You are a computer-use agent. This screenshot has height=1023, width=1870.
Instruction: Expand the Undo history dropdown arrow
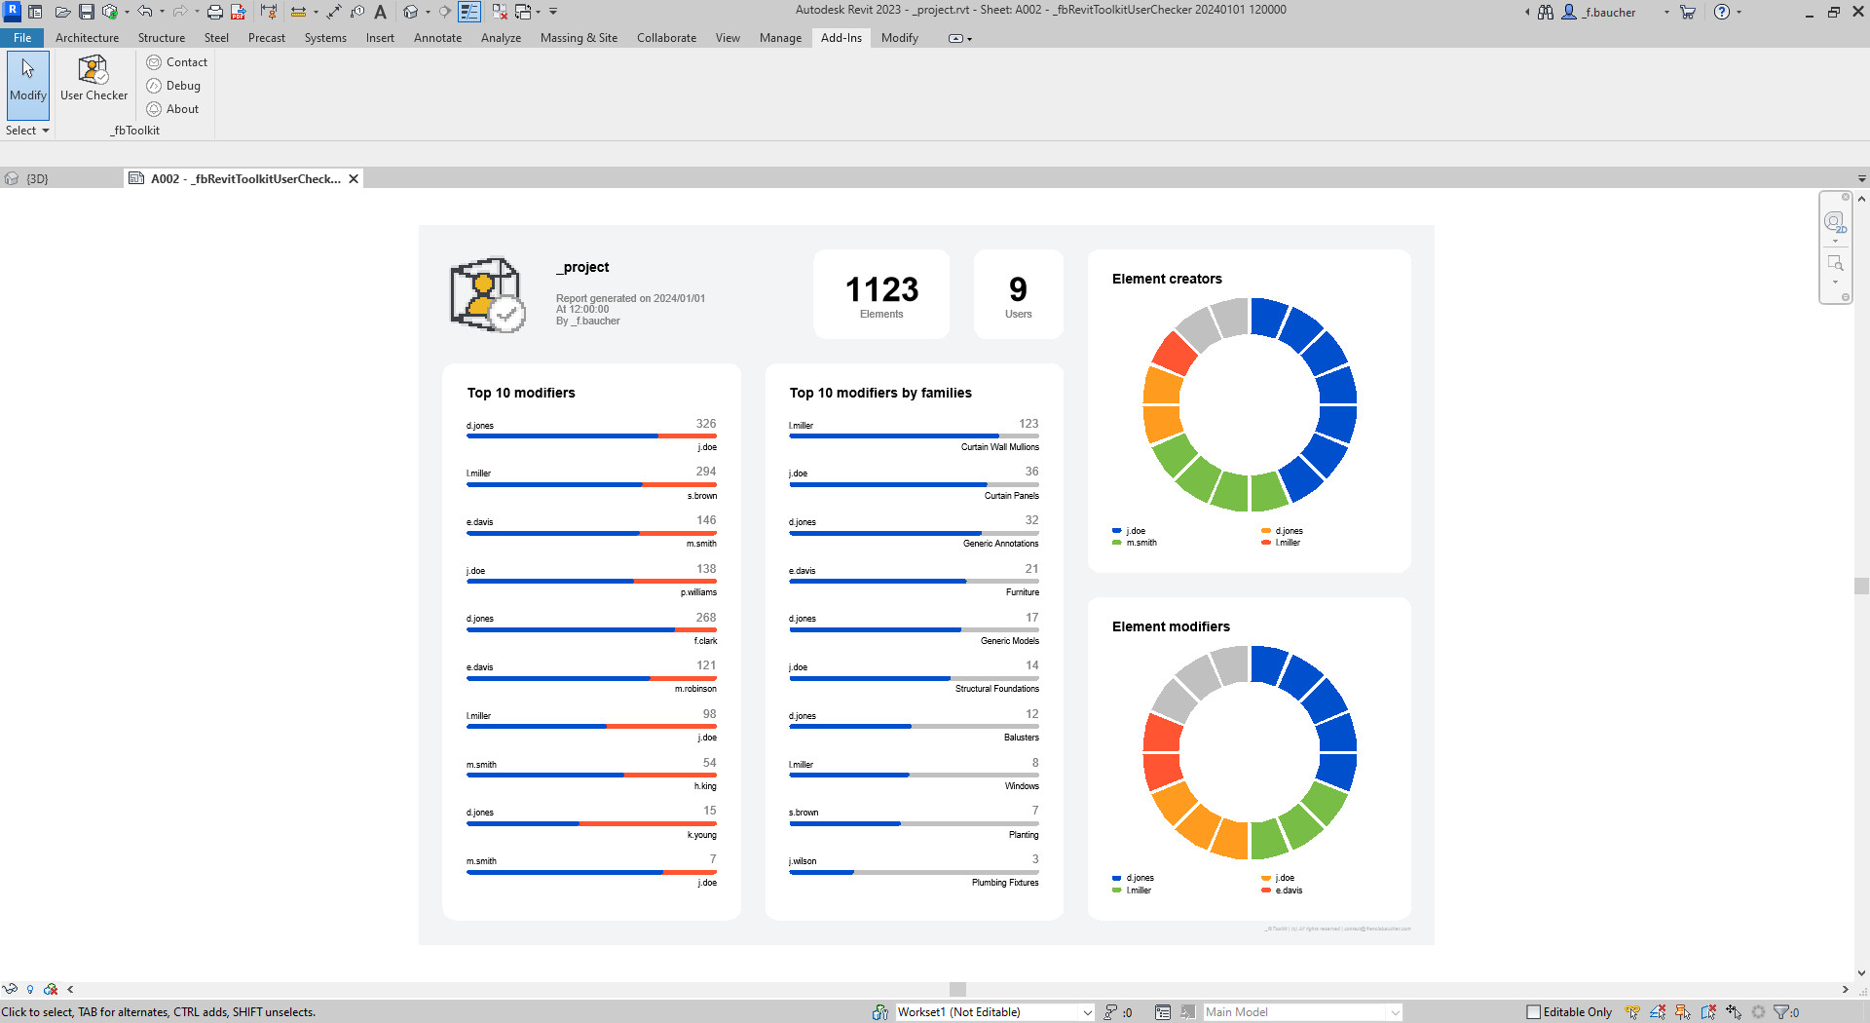click(162, 12)
